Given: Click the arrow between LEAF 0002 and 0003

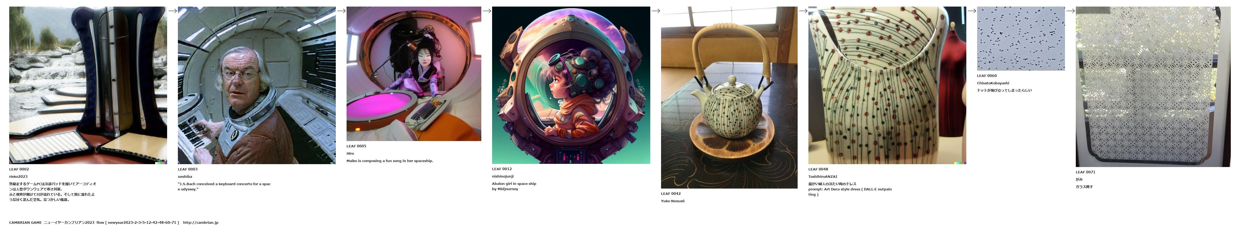Looking at the screenshot, I should [x=172, y=11].
